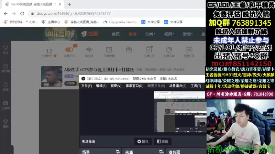This screenshot has width=275, height=154.
Task: Toggle the 直播开关 switch
Action: [69, 50]
